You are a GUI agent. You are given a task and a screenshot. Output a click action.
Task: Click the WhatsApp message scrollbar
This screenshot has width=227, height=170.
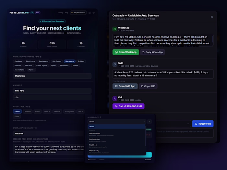pyautogui.click(x=212, y=39)
